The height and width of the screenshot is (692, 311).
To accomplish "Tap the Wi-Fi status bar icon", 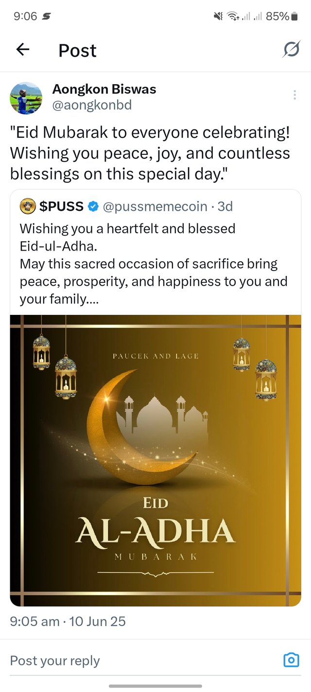I will pyautogui.click(x=233, y=17).
